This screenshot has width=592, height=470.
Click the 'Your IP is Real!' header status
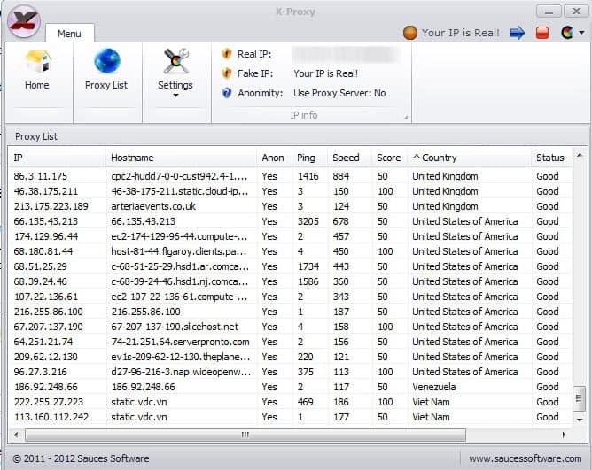click(460, 33)
